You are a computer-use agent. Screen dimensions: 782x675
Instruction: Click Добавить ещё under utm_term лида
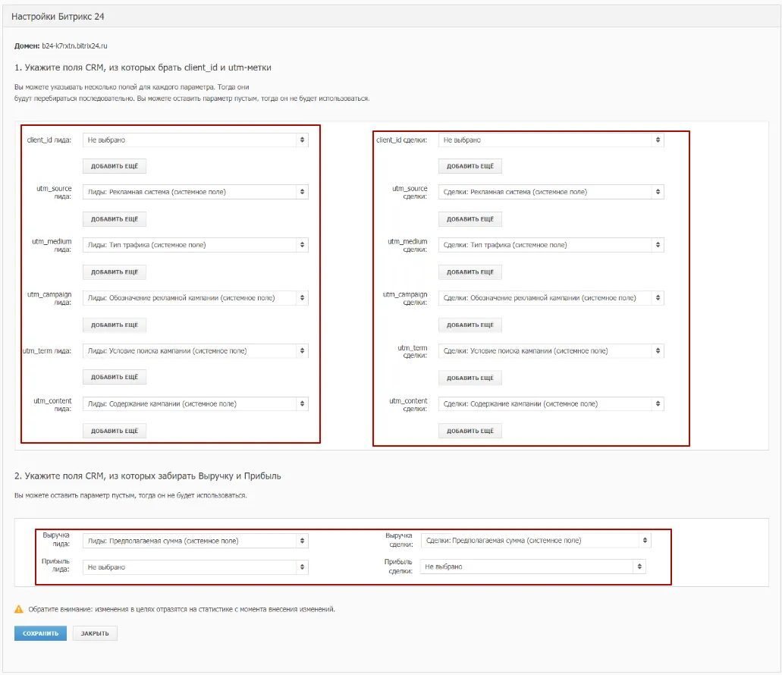tap(115, 378)
